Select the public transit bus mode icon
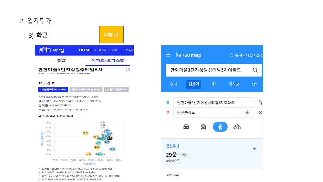This screenshot has width=323, height=182. point(203,127)
